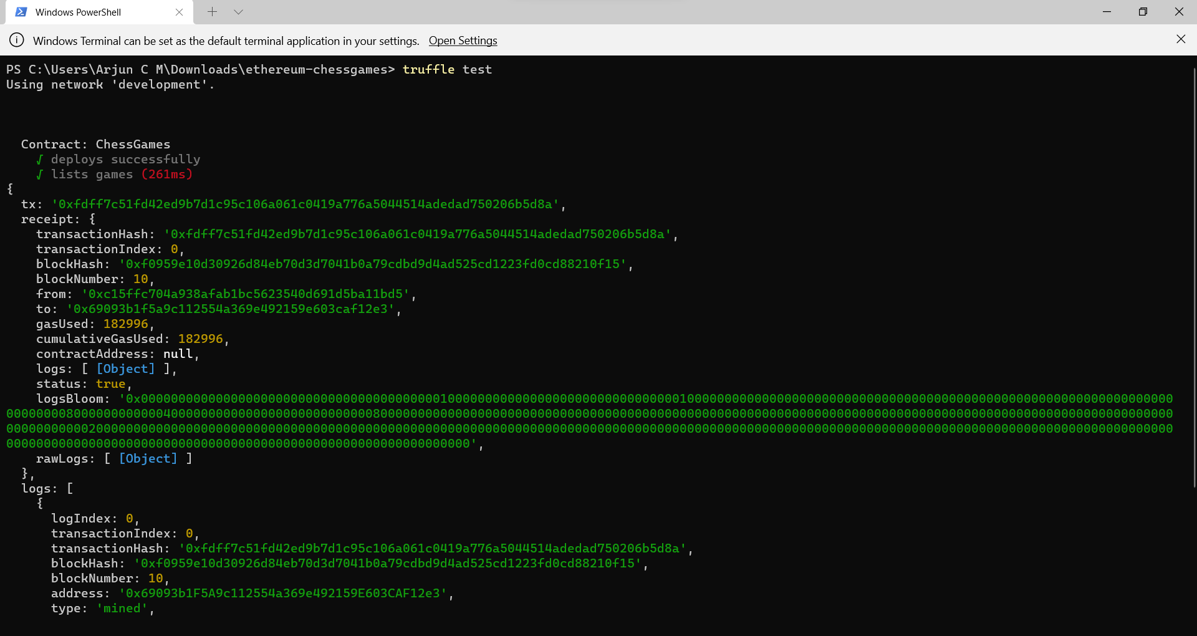1197x636 pixels.
Task: Open a new tab with plus button
Action: coord(212,12)
